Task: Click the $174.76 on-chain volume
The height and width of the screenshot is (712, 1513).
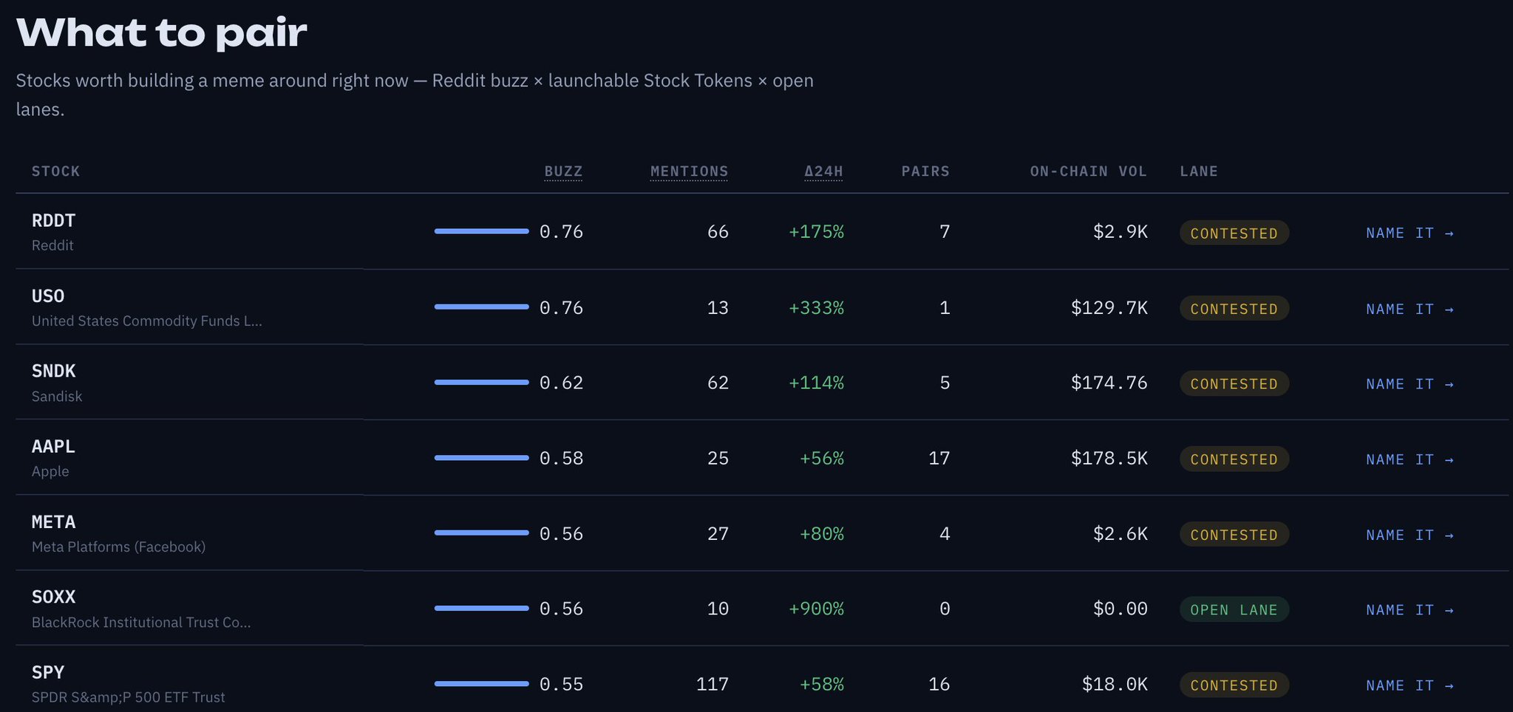Action: (1109, 383)
